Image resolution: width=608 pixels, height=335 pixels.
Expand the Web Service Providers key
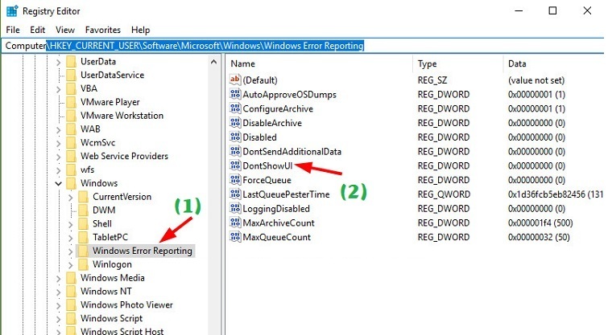(58, 157)
